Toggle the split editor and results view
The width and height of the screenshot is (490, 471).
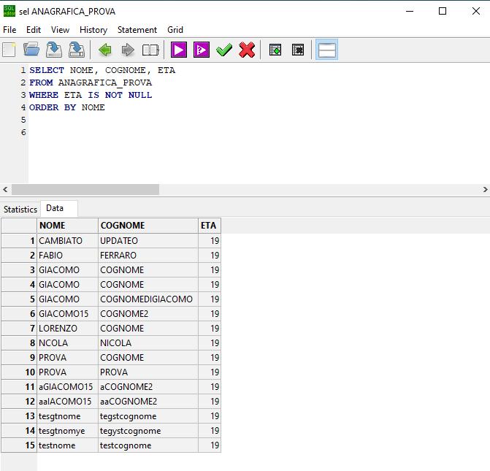pos(326,50)
